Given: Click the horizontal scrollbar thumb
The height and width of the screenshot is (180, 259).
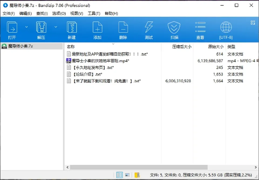Looking at the screenshot, I should (x=139, y=167).
